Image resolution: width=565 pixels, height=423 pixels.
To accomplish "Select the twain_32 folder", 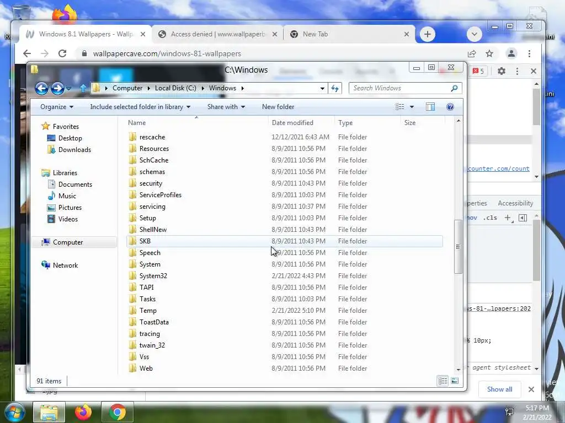I will click(x=152, y=345).
